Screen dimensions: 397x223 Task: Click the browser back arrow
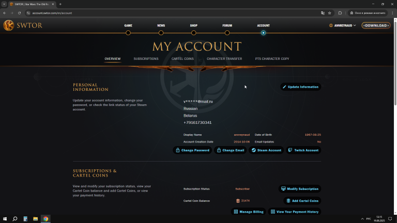[5, 13]
